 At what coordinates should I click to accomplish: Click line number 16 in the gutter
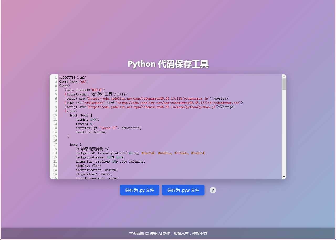point(55,141)
